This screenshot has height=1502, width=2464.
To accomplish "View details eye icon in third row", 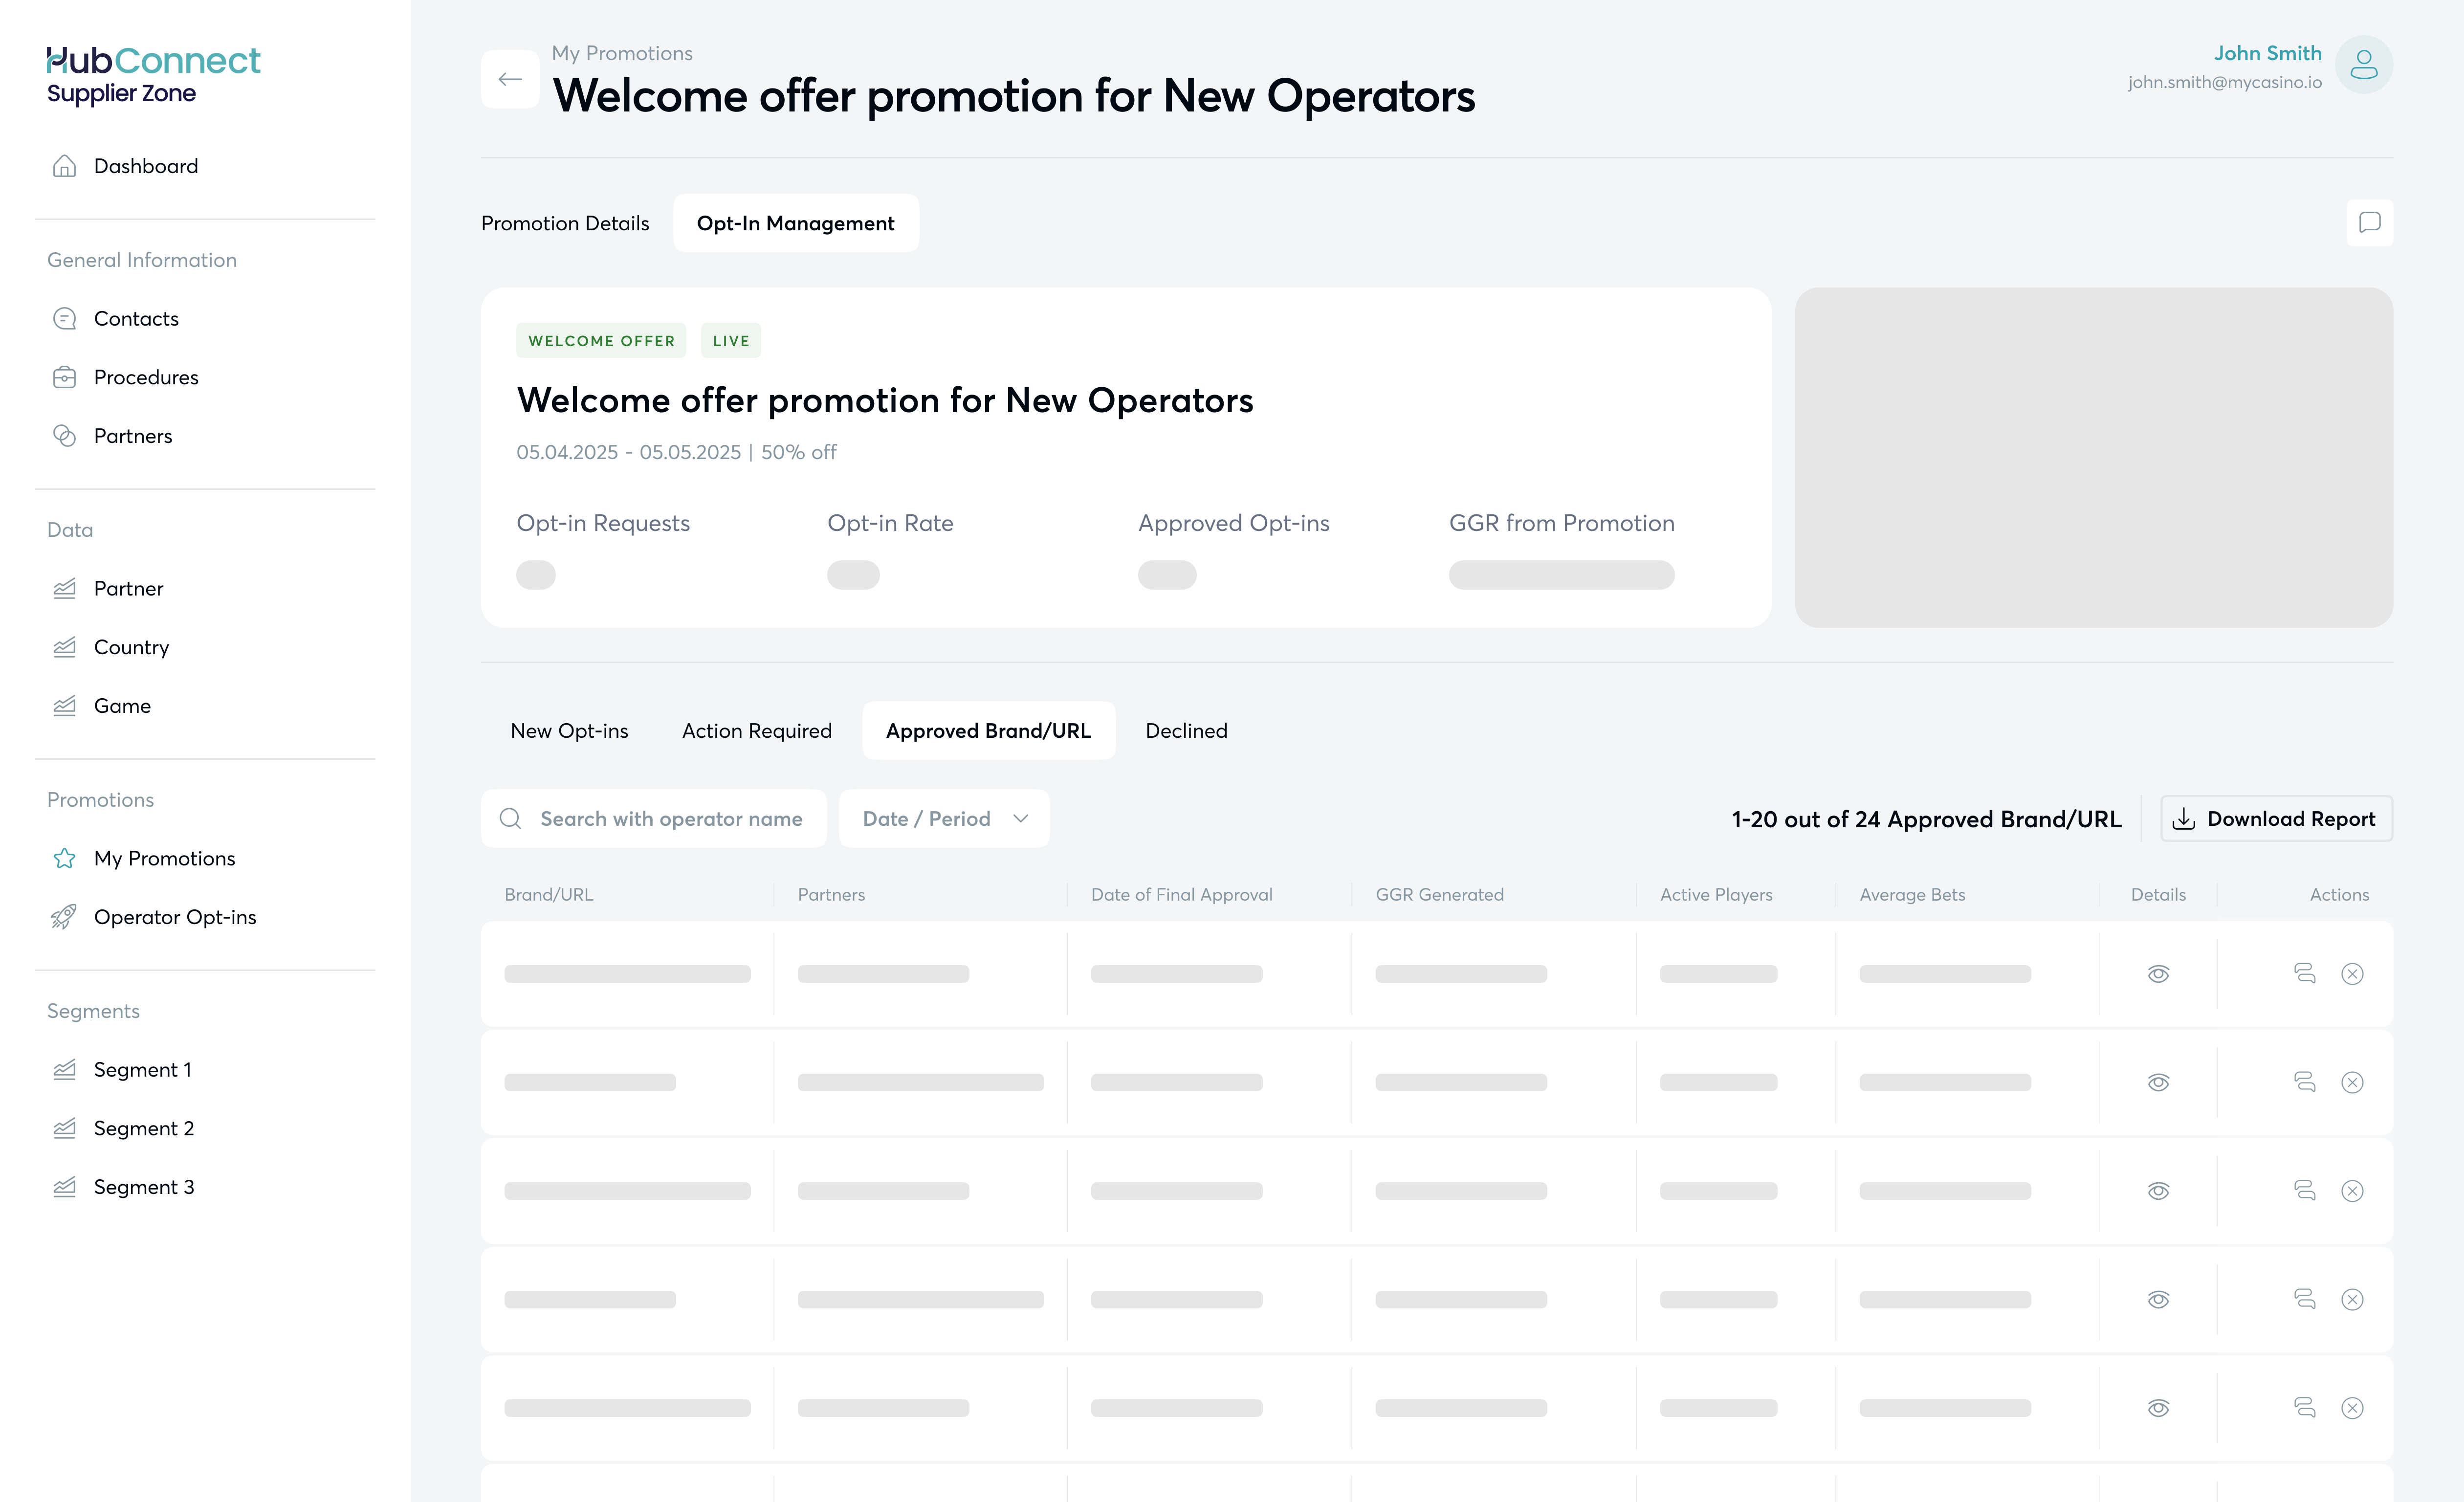I will pos(2158,1191).
